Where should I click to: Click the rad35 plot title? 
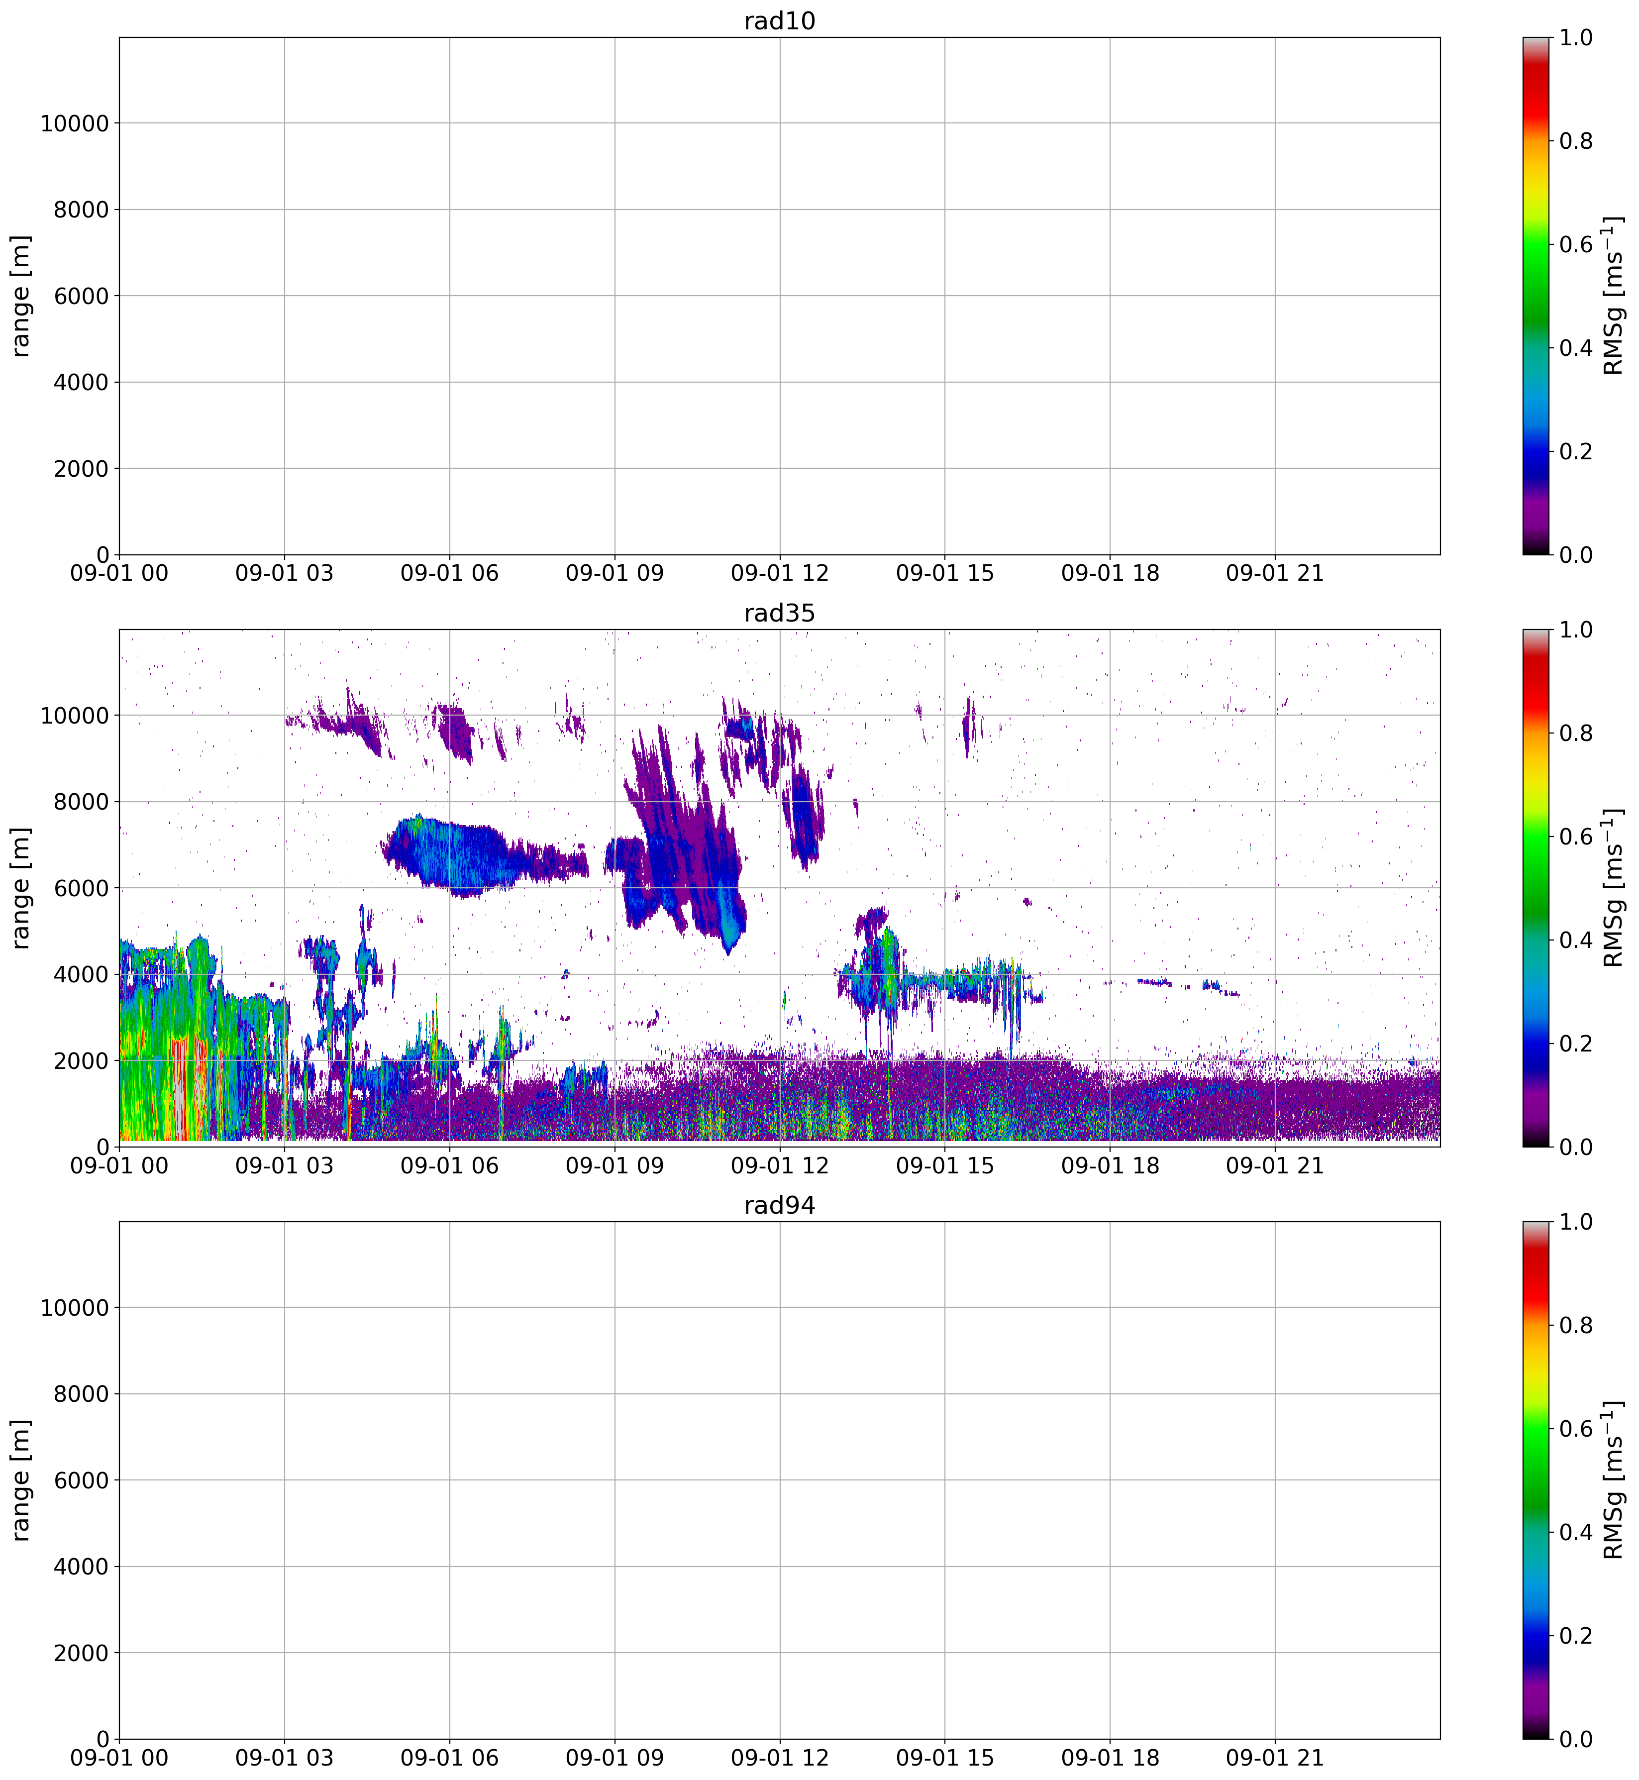(x=779, y=613)
